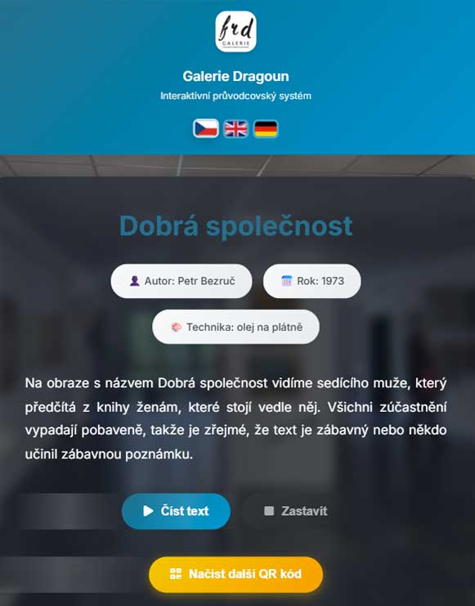The height and width of the screenshot is (606, 475).
Task: Start reading with Číst text button
Action: coord(177,511)
